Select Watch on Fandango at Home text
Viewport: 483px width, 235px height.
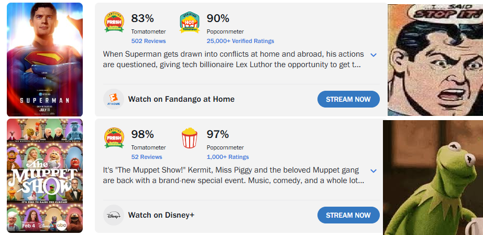pyautogui.click(x=181, y=99)
